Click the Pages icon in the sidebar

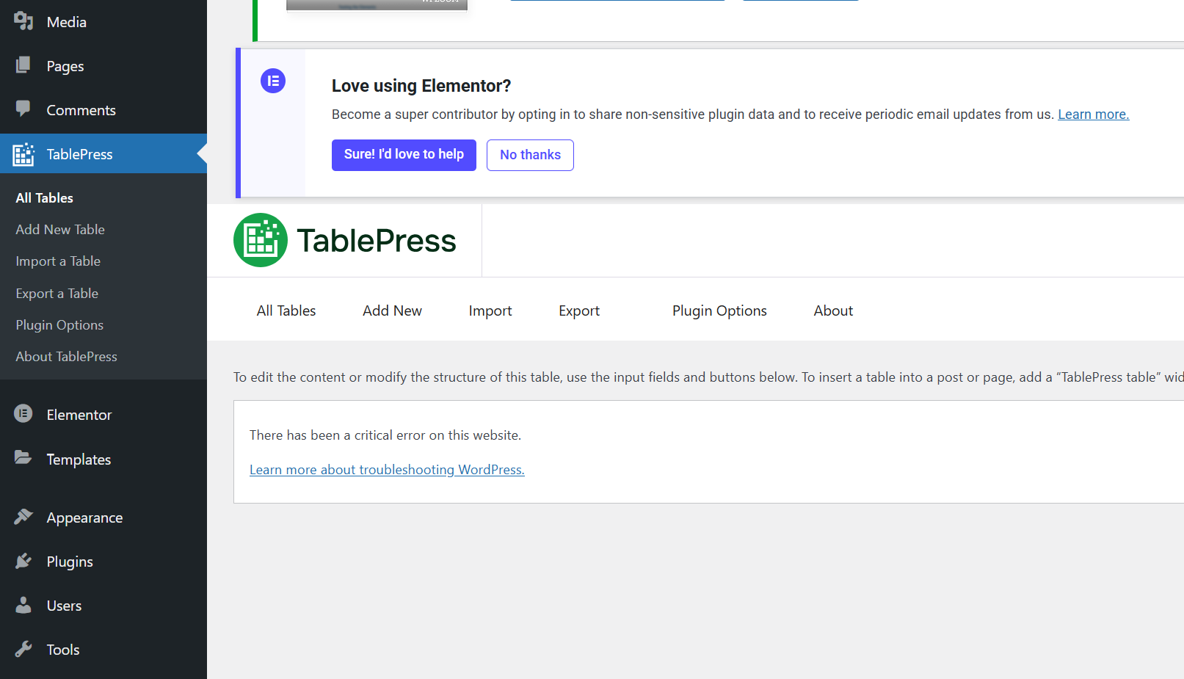coord(23,65)
